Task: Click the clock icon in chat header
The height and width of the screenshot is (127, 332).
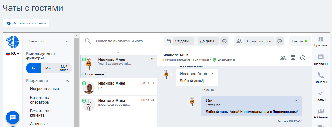Action: 303,58
